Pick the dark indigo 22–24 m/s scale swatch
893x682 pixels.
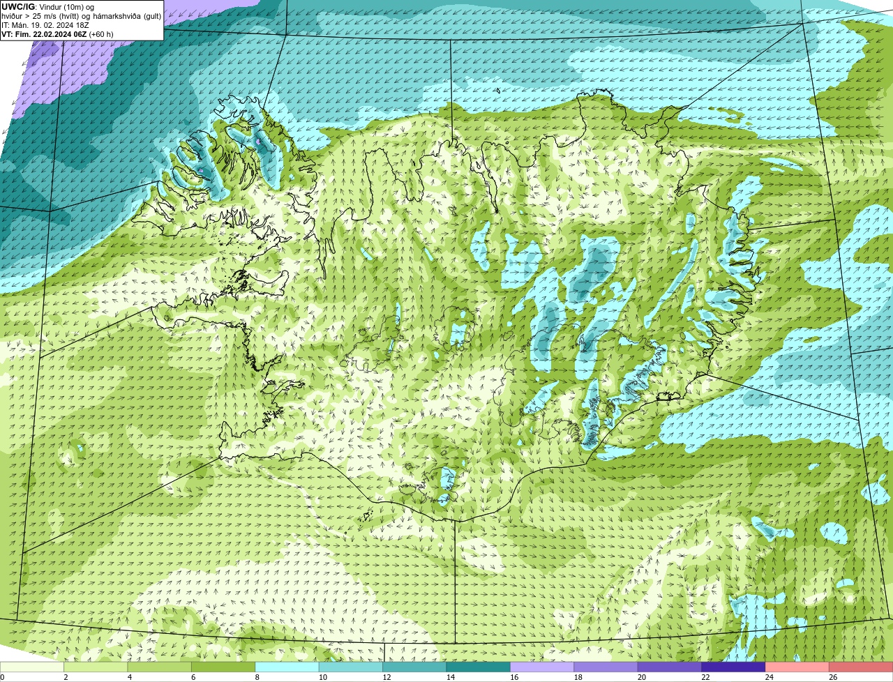pyautogui.click(x=734, y=667)
